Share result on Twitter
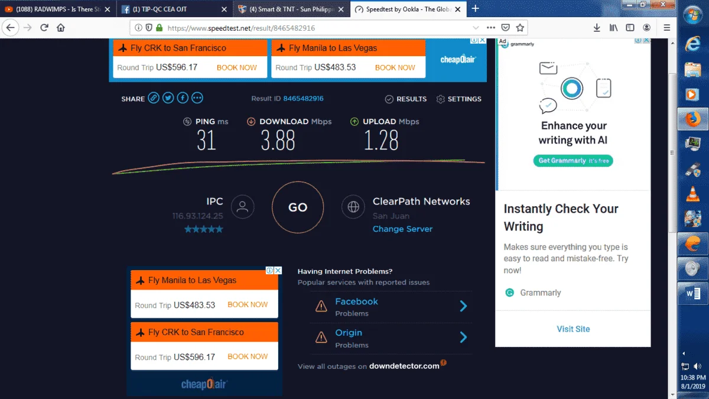 168,98
